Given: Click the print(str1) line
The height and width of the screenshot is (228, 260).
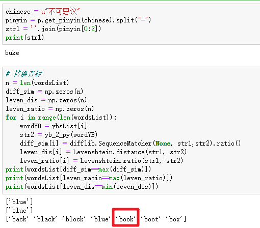Looking at the screenshot, I should coord(24,38).
